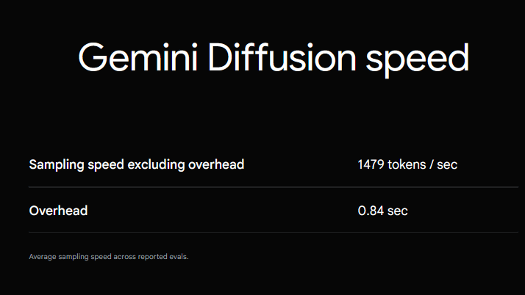The image size is (525, 295).
Task: Click "sec" next to 0.84
Action: (x=398, y=211)
